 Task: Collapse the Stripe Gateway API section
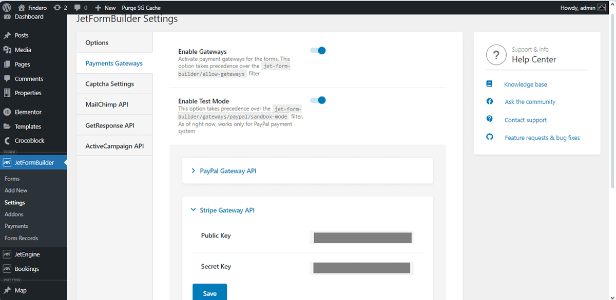227,210
